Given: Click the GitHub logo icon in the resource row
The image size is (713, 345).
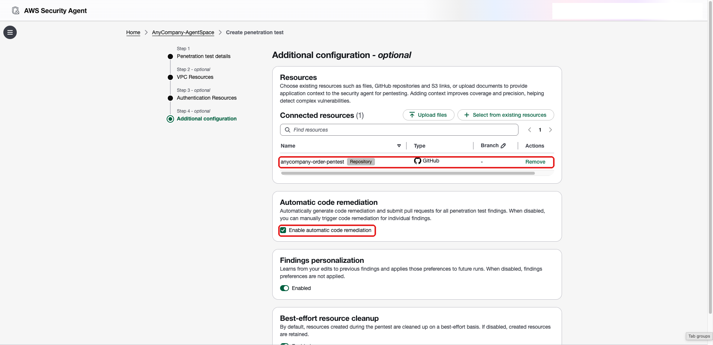Looking at the screenshot, I should click(418, 161).
